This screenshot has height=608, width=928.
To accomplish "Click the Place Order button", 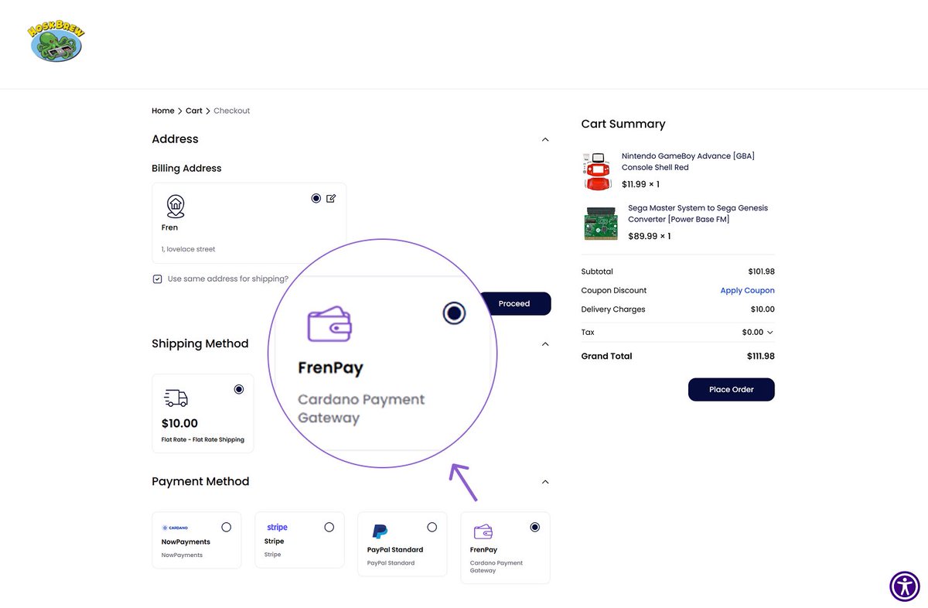I will pyautogui.click(x=731, y=389).
